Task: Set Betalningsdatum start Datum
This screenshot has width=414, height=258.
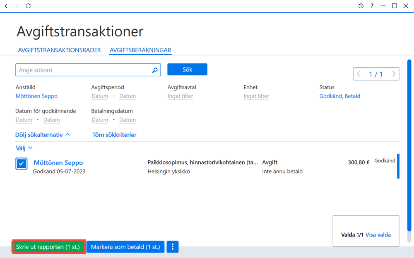Action: 100,120
